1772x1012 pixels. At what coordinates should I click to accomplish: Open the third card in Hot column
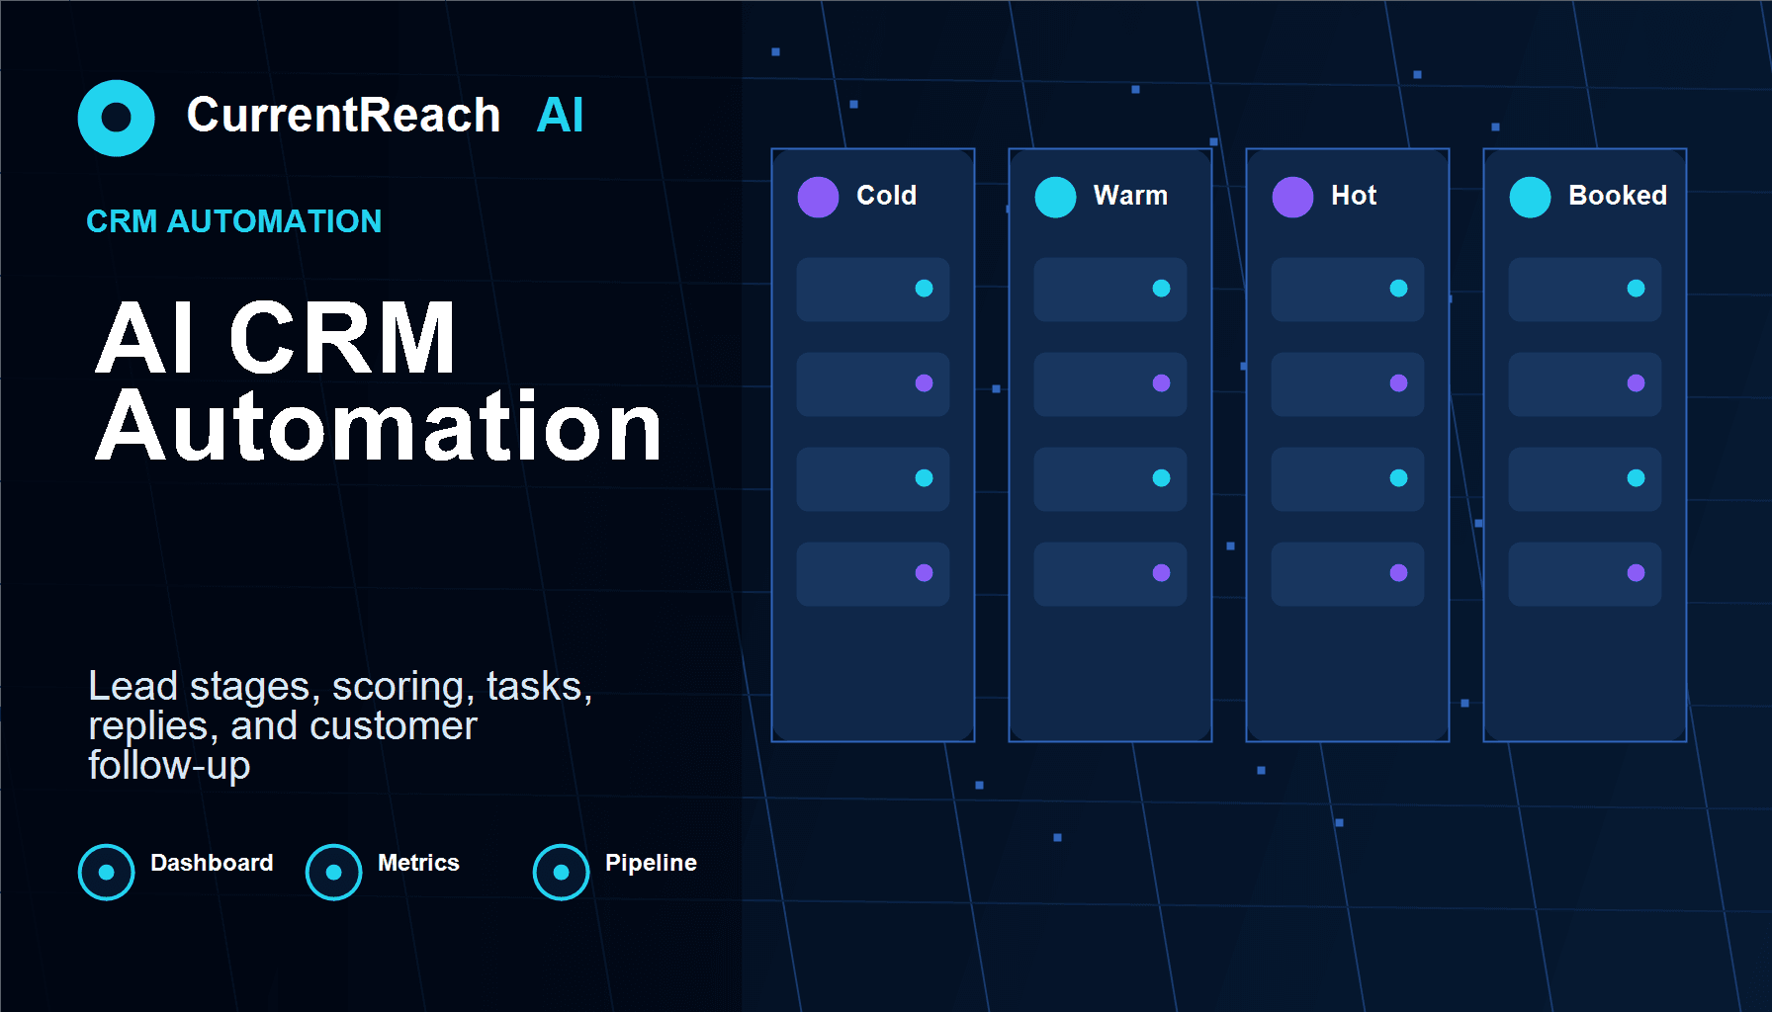[x=1348, y=479]
